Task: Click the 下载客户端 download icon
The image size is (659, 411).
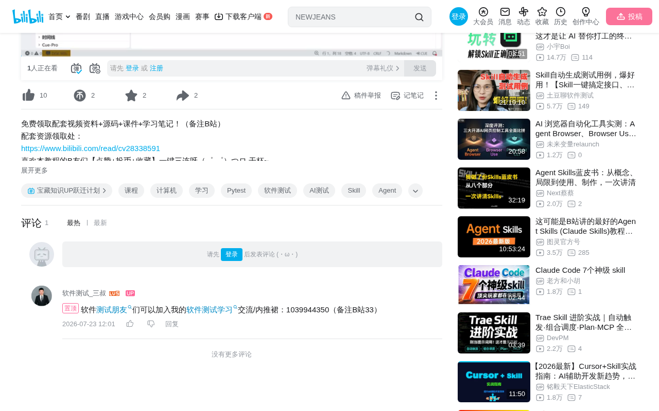Action: (219, 16)
